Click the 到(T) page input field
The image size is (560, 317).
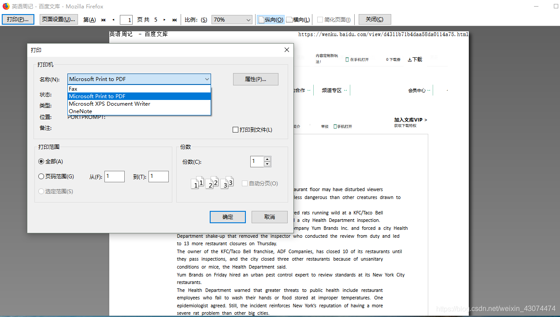click(x=159, y=177)
